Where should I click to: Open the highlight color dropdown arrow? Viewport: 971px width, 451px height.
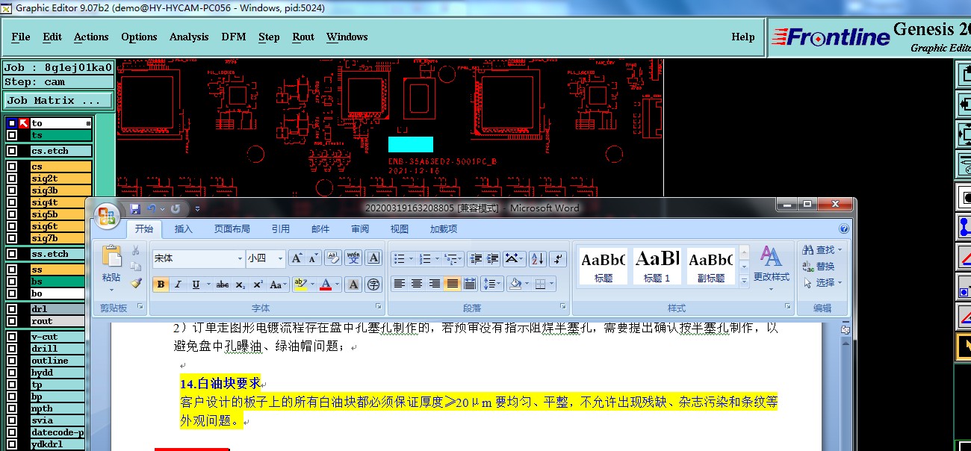[x=311, y=284]
